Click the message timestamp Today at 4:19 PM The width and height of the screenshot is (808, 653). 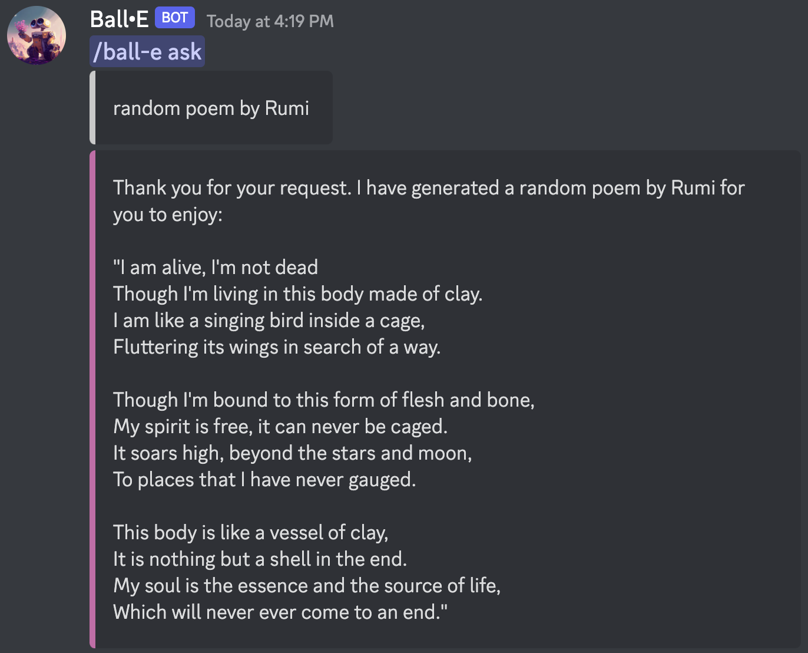tap(270, 22)
